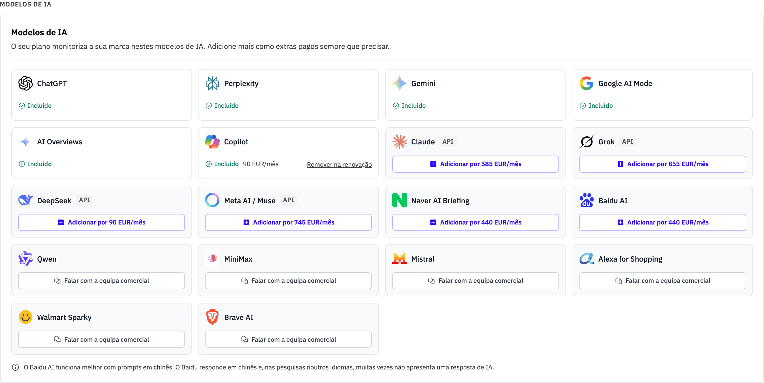Contact sales team for Walmart Sparky
This screenshot has width=764, height=383.
coord(101,340)
